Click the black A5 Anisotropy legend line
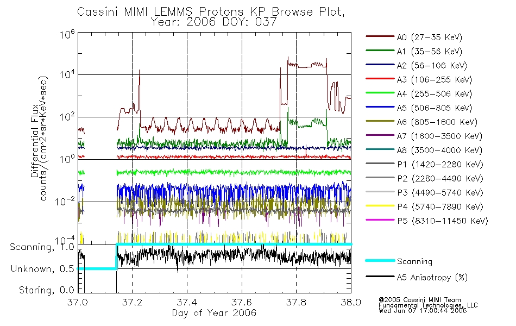Screen dimensions: 516x326 click(380, 277)
